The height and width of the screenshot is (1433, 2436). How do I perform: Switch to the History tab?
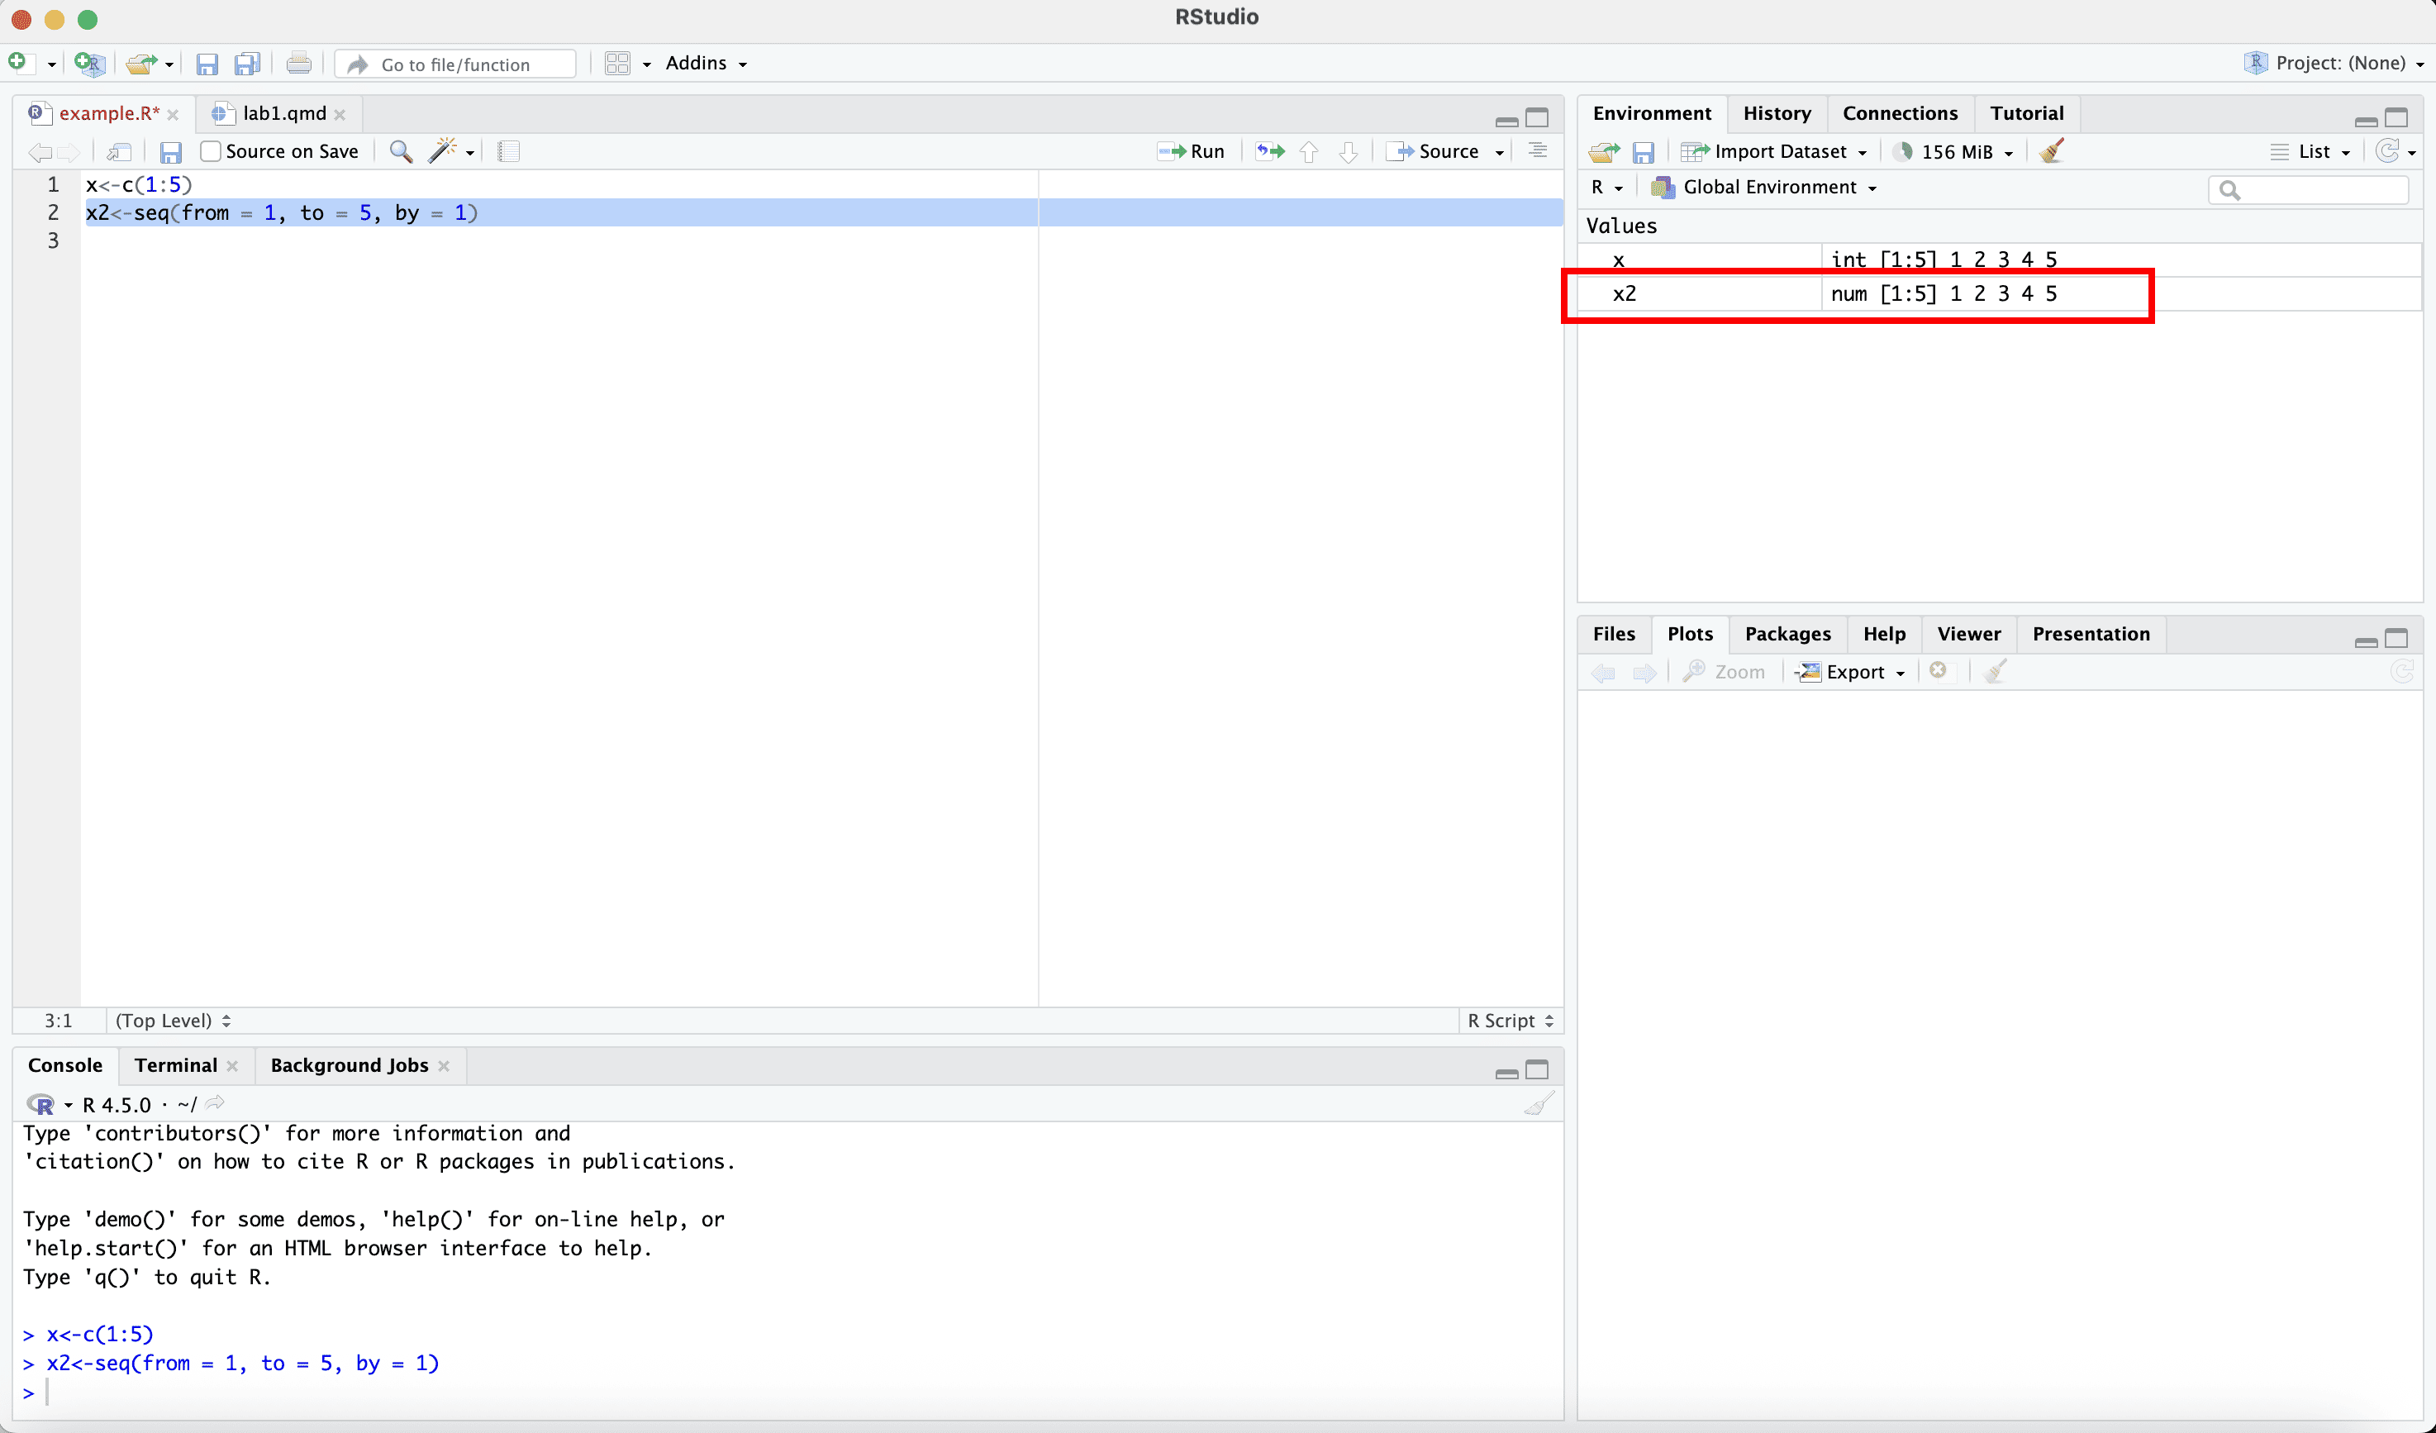[1776, 113]
